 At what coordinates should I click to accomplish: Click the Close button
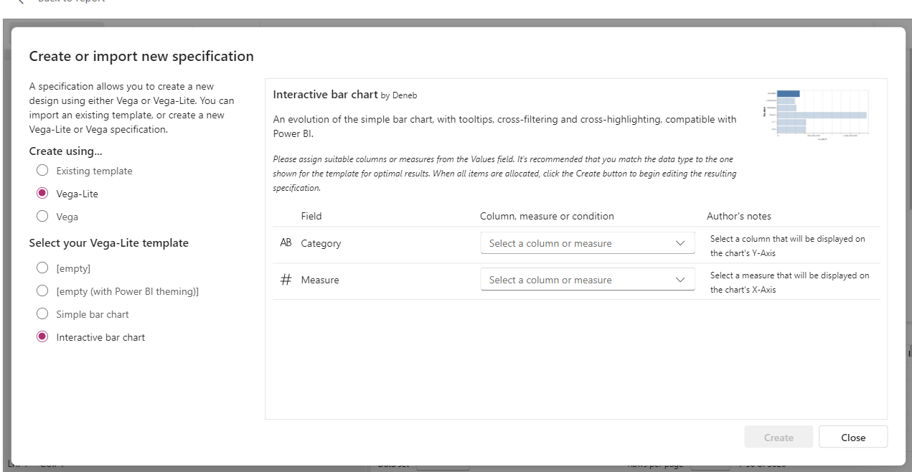pyautogui.click(x=852, y=436)
